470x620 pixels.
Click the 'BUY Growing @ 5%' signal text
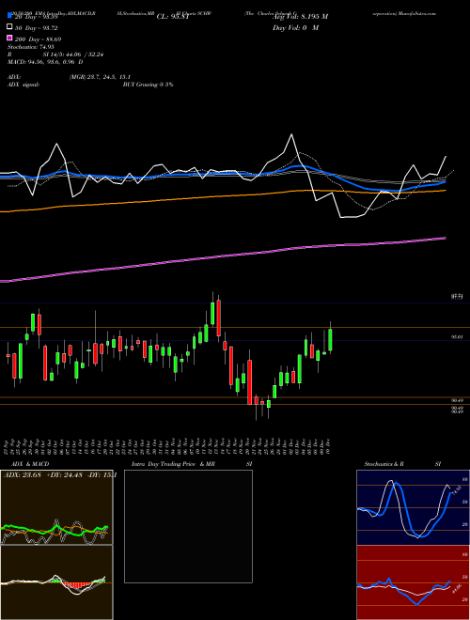[148, 85]
